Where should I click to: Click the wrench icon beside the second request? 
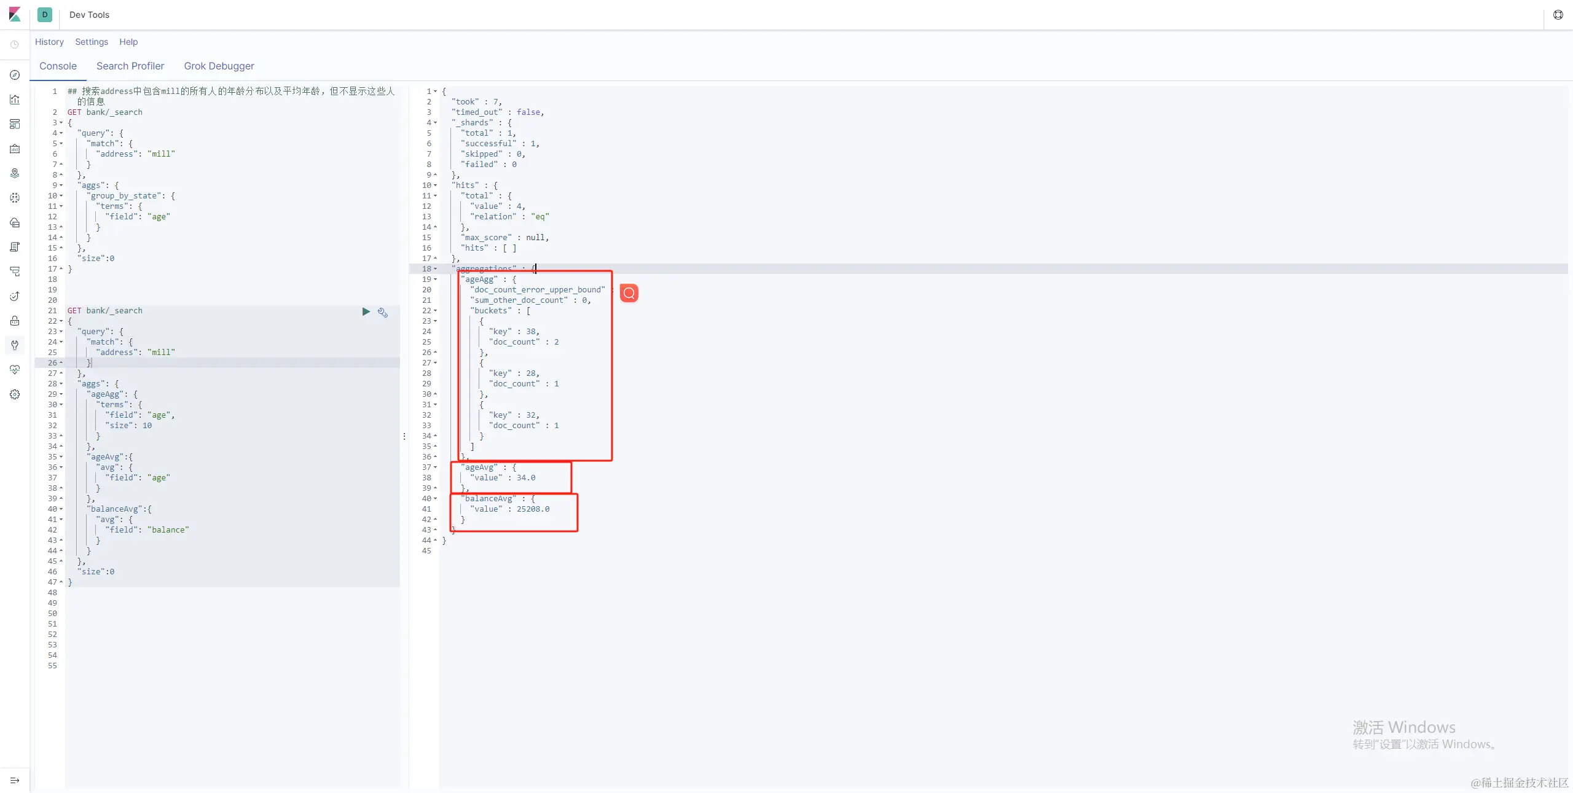coord(383,313)
